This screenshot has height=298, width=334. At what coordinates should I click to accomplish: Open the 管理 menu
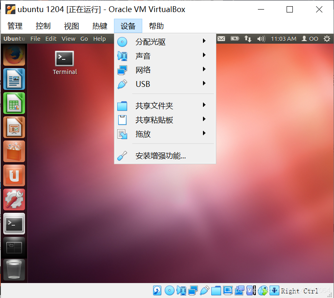point(15,26)
